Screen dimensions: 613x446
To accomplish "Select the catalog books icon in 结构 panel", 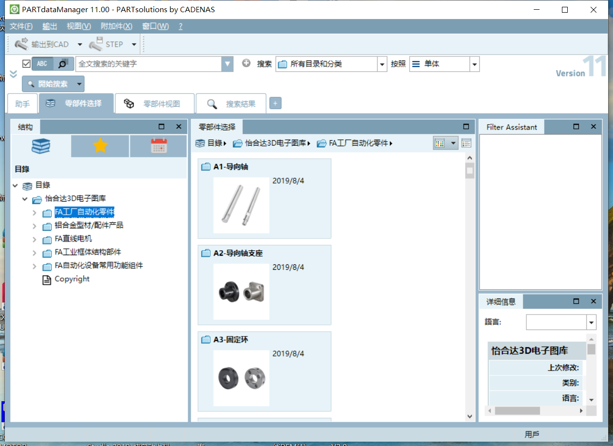I will [x=41, y=146].
